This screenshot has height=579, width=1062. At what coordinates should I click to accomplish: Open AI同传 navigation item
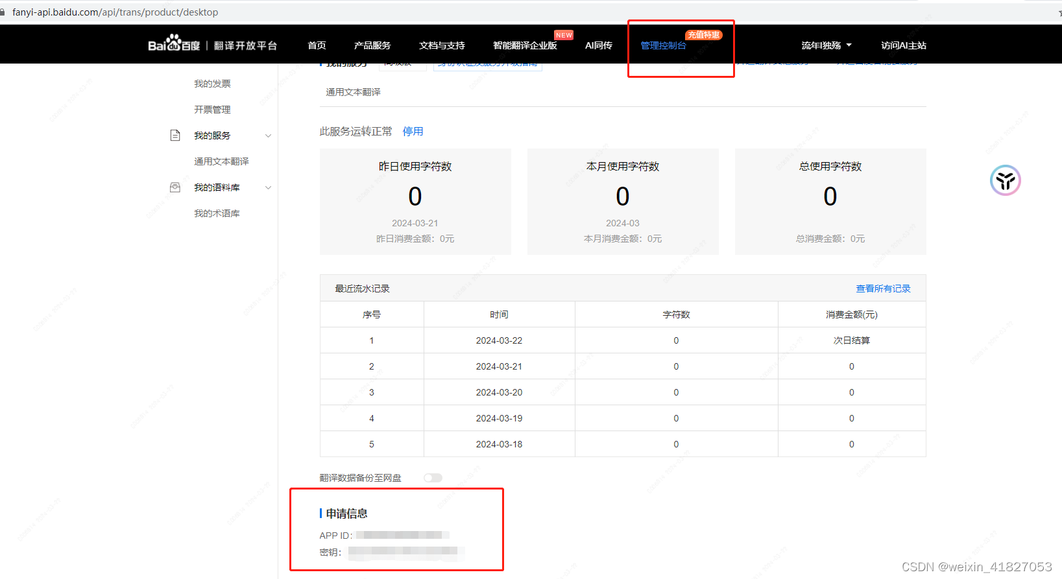pyautogui.click(x=599, y=45)
